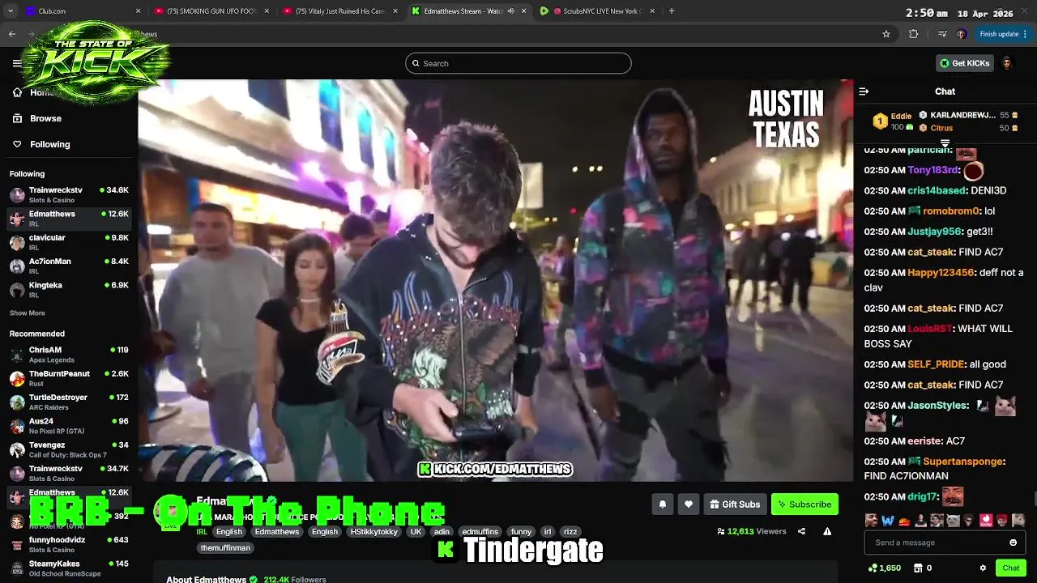Click the share stream icon
1037x583 pixels.
801,532
